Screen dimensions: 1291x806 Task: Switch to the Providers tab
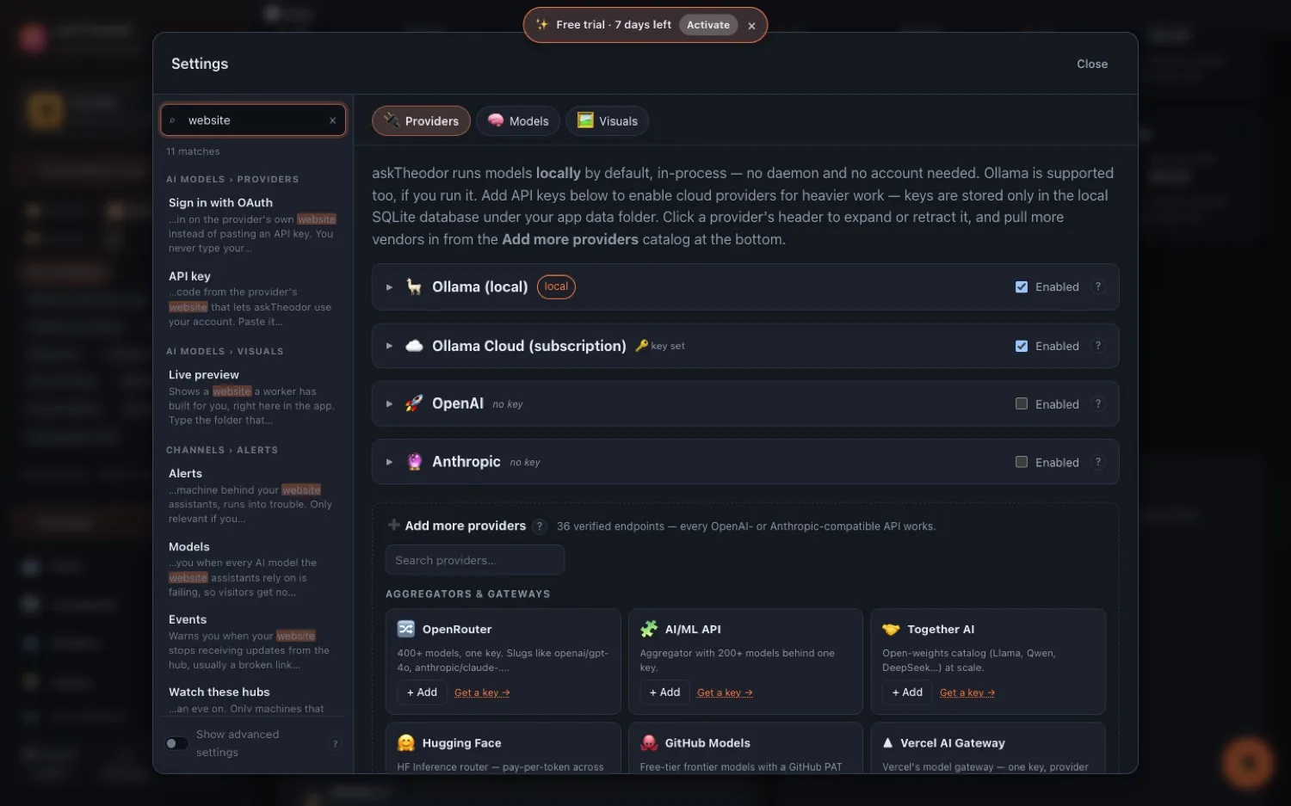[421, 121]
